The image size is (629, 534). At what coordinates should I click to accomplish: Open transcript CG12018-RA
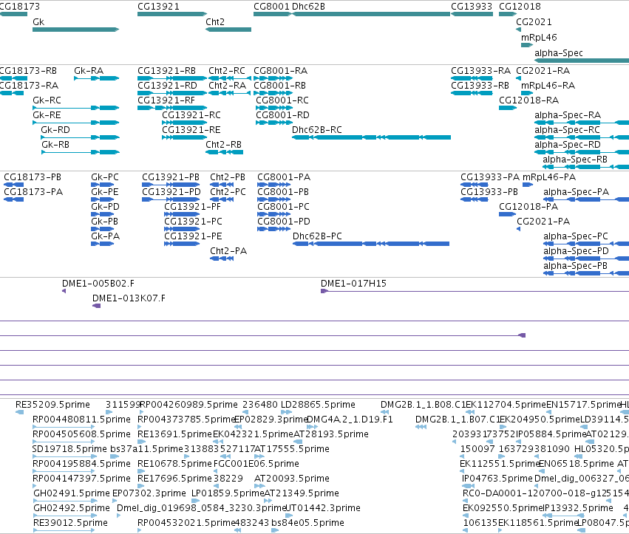point(528,100)
